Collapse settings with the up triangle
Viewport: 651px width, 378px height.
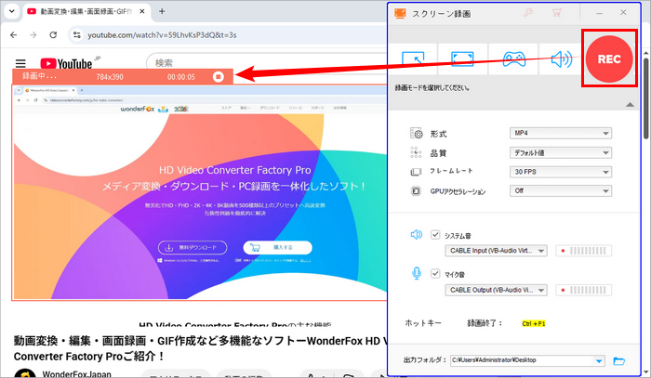click(630, 104)
